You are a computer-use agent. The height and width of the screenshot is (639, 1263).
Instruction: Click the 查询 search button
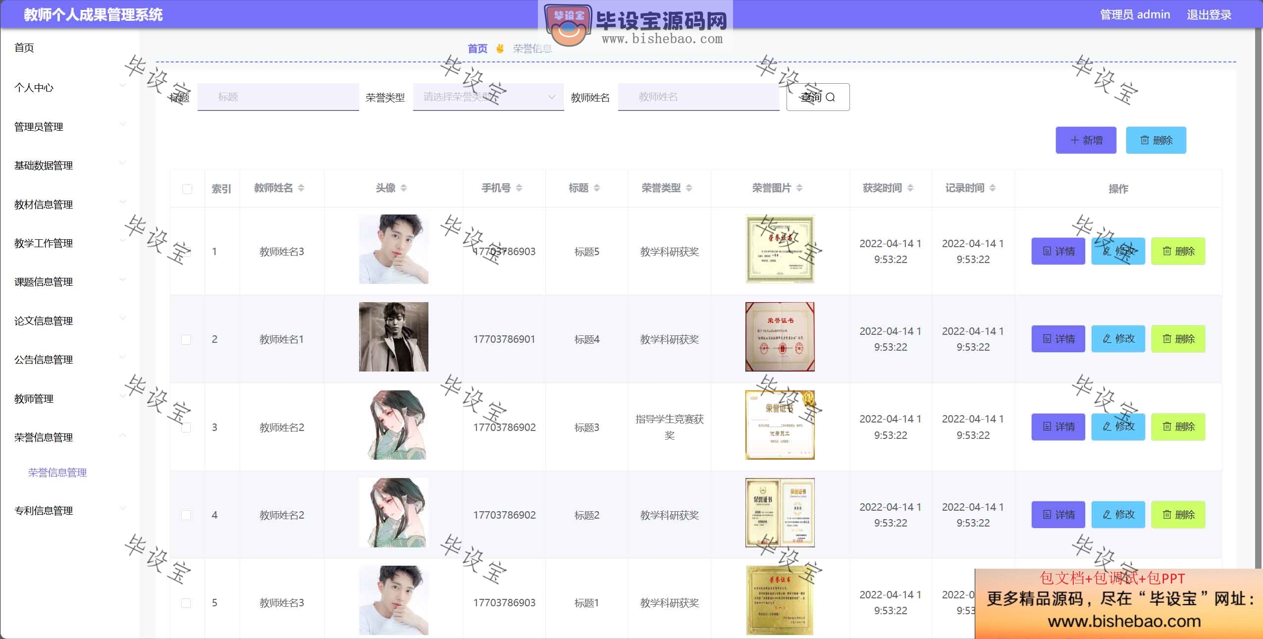pos(818,97)
